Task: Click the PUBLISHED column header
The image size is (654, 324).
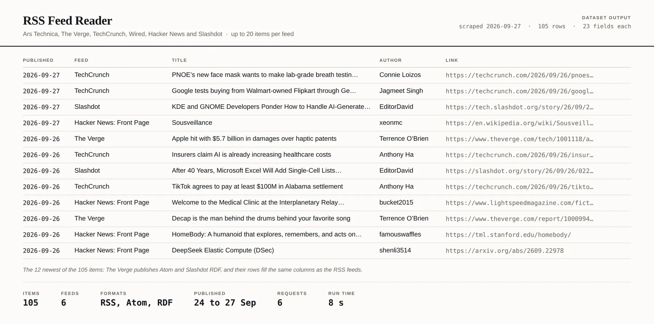Action: click(38, 60)
